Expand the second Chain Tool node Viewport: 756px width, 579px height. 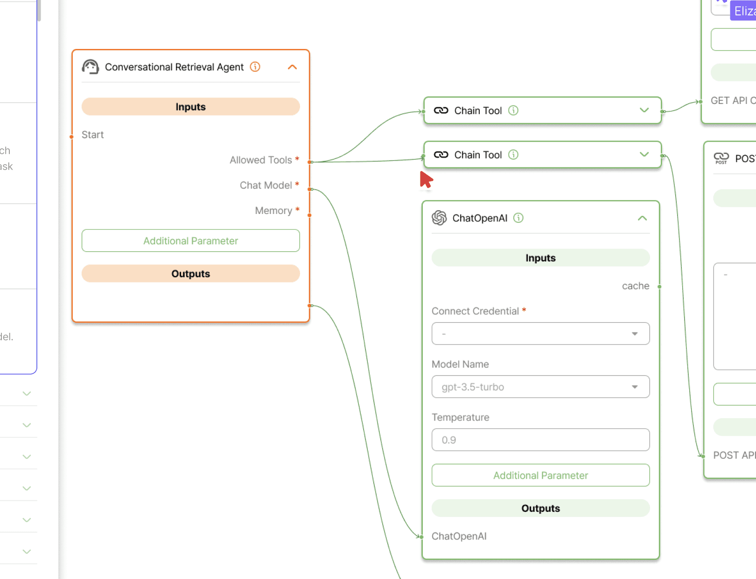pos(644,155)
